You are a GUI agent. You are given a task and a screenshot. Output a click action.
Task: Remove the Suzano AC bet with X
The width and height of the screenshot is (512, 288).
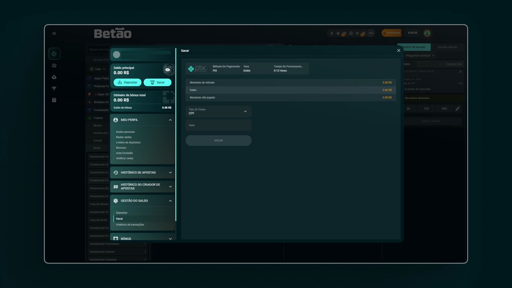tap(460, 72)
